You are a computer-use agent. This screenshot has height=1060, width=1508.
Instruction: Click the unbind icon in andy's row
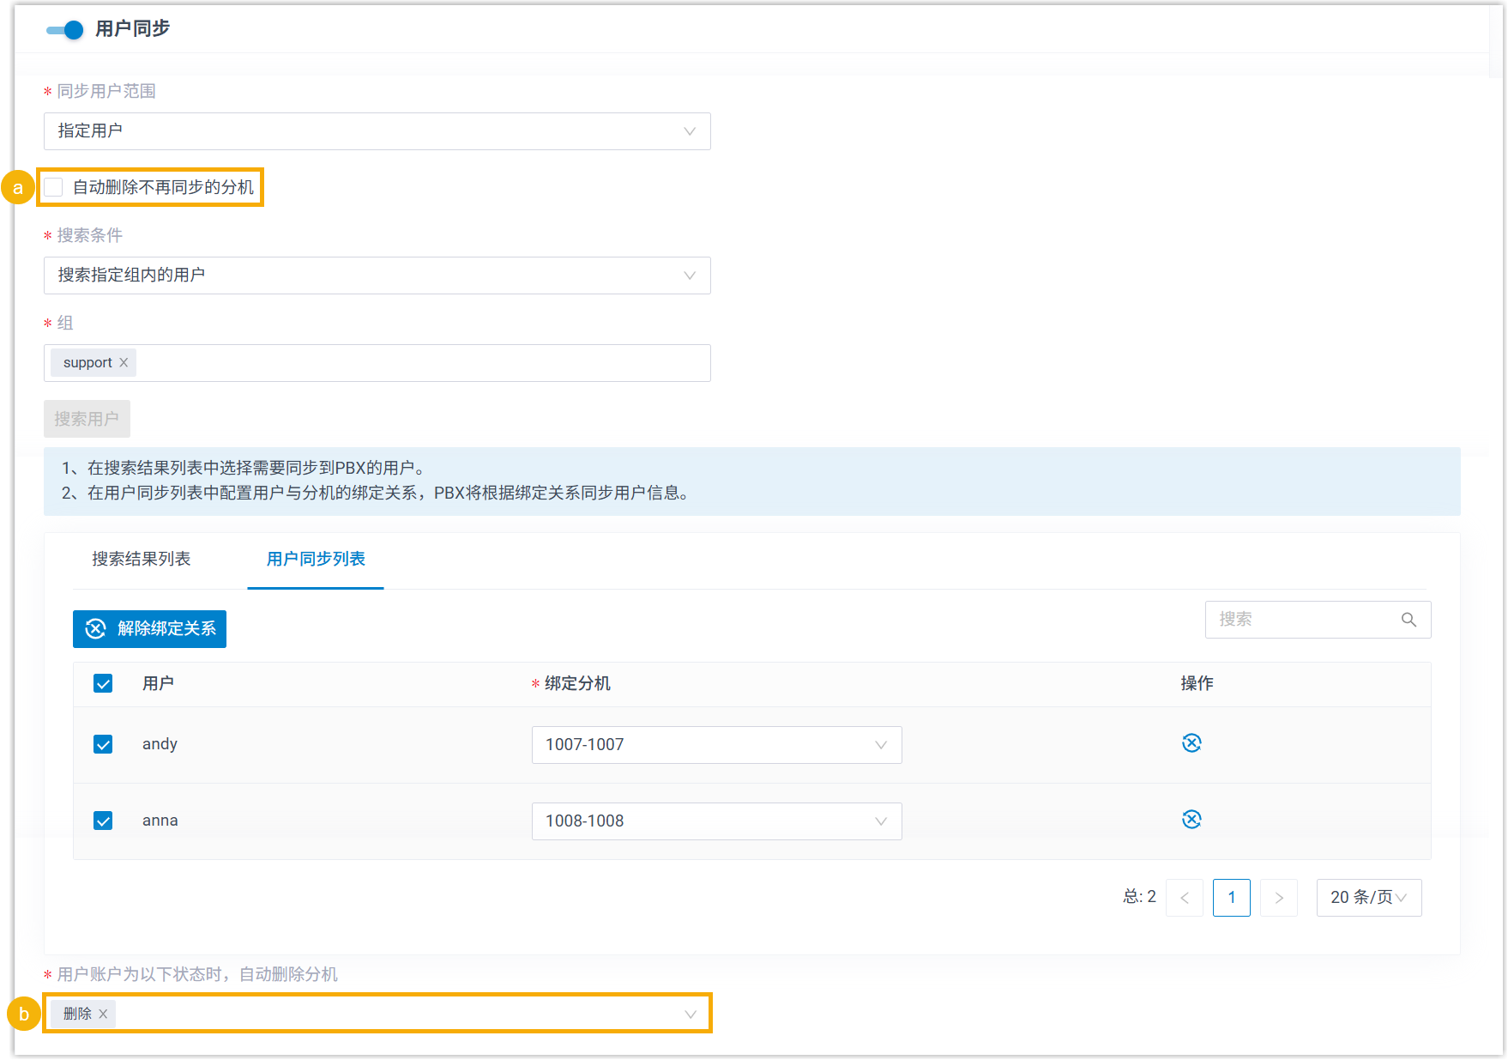point(1191,743)
